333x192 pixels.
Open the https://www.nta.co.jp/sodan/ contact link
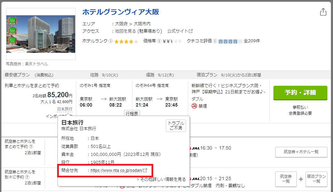116,170
